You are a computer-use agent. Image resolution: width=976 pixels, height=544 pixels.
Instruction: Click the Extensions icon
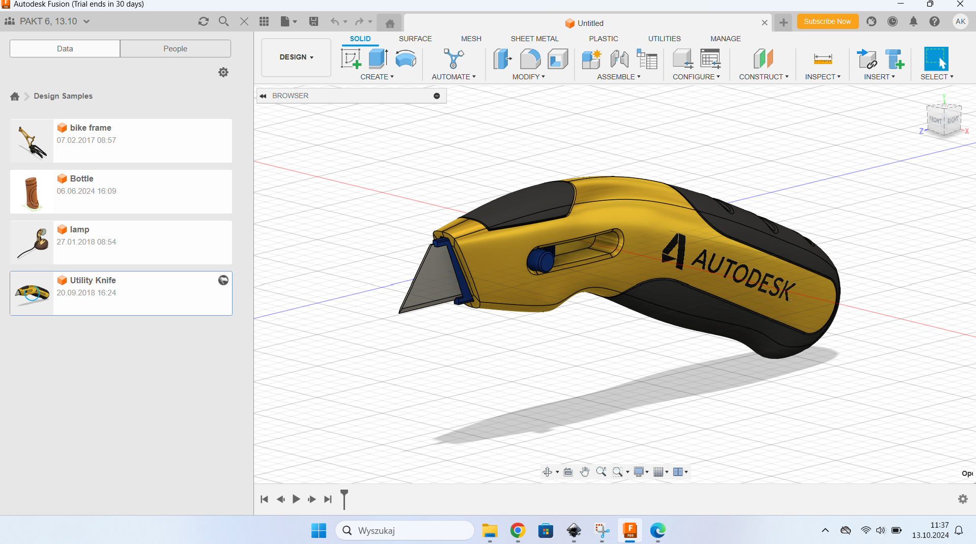pyautogui.click(x=872, y=21)
